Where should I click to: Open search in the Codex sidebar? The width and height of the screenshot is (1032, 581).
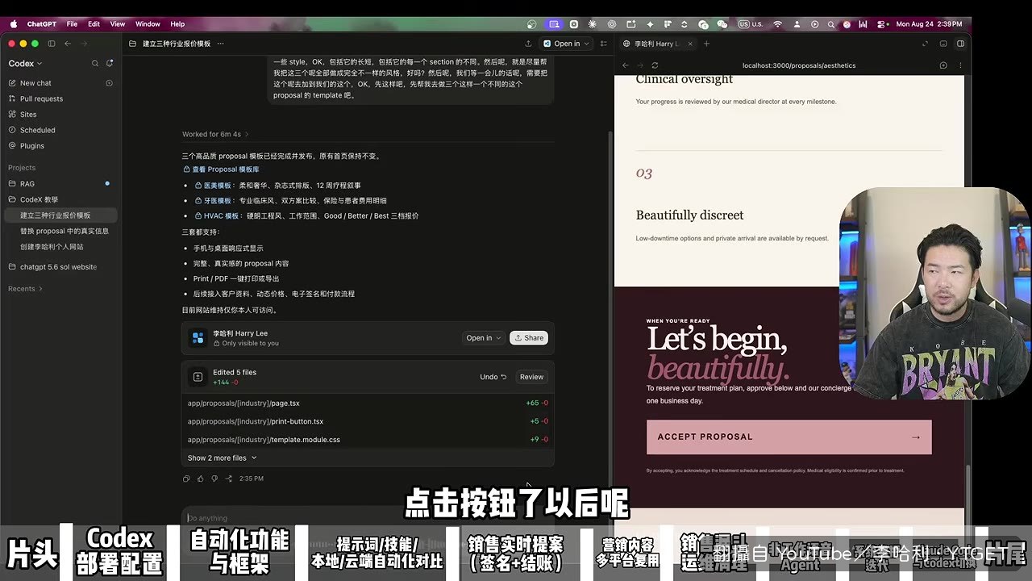point(95,63)
